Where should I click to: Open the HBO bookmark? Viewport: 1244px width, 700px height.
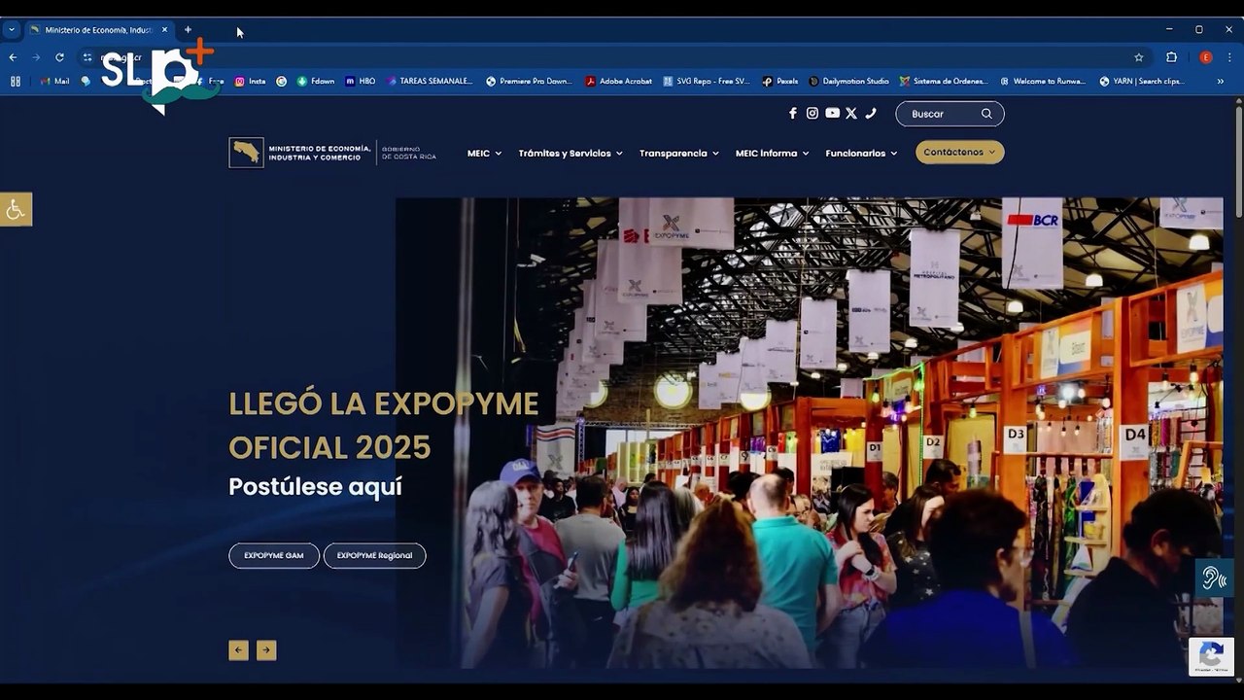[x=361, y=82]
